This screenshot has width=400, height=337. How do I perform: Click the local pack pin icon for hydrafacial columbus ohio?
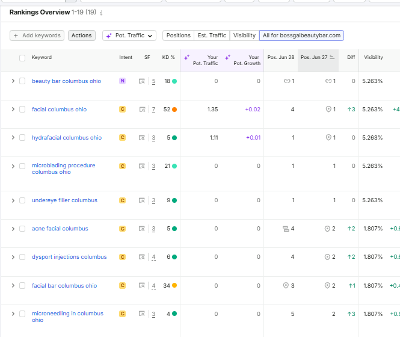click(328, 138)
